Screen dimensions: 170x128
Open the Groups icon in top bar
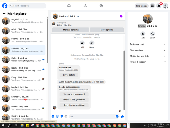coord(101,6)
